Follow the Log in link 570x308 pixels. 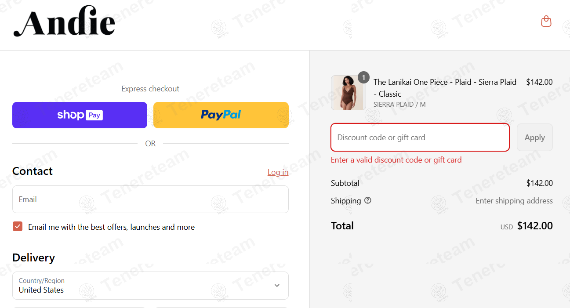278,172
